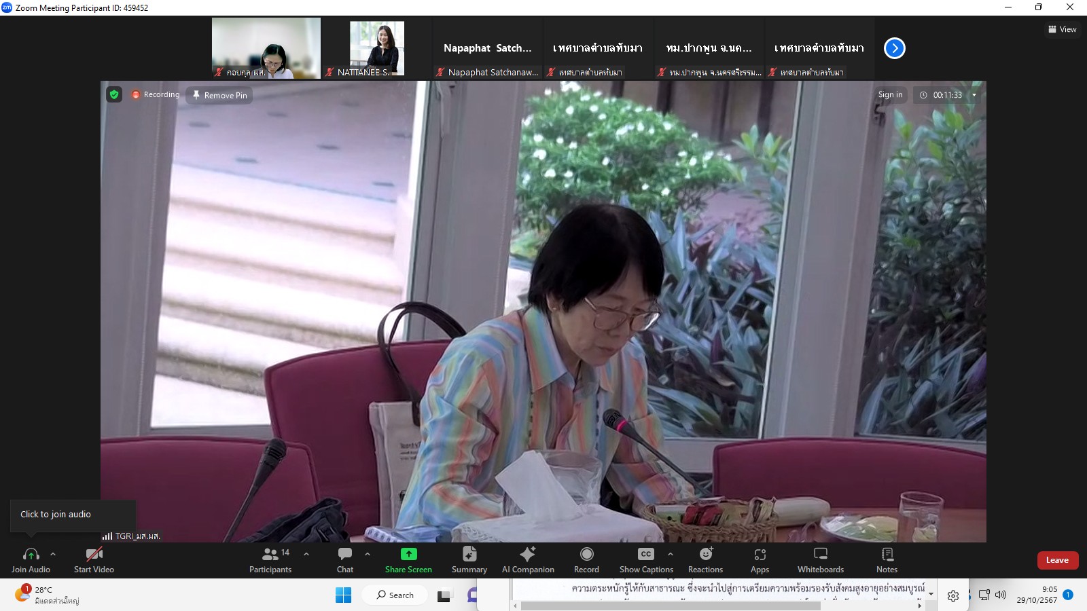
Task: Expand the Participants options caret
Action: tap(306, 554)
